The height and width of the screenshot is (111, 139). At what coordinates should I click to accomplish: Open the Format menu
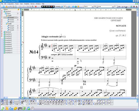17,4
